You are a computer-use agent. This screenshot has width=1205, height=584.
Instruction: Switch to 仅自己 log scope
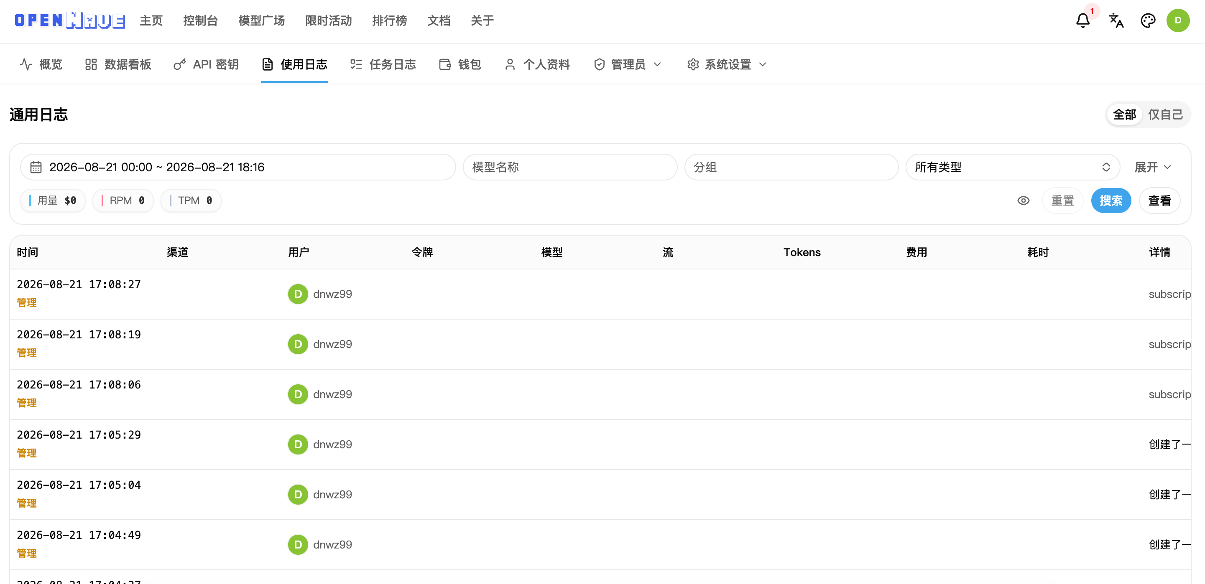[1165, 114]
